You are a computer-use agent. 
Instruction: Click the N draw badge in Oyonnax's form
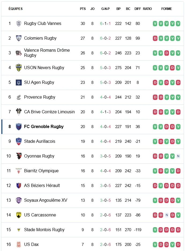coord(178,156)
